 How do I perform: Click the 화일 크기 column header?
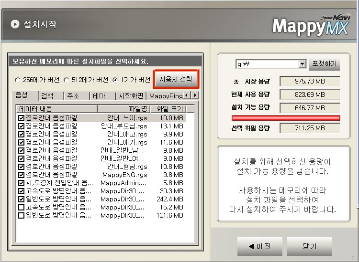(168, 109)
